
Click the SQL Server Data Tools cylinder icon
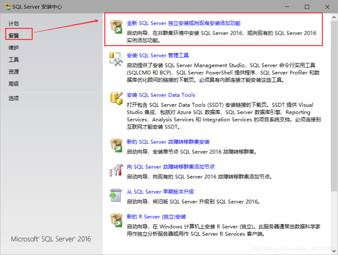(116, 98)
